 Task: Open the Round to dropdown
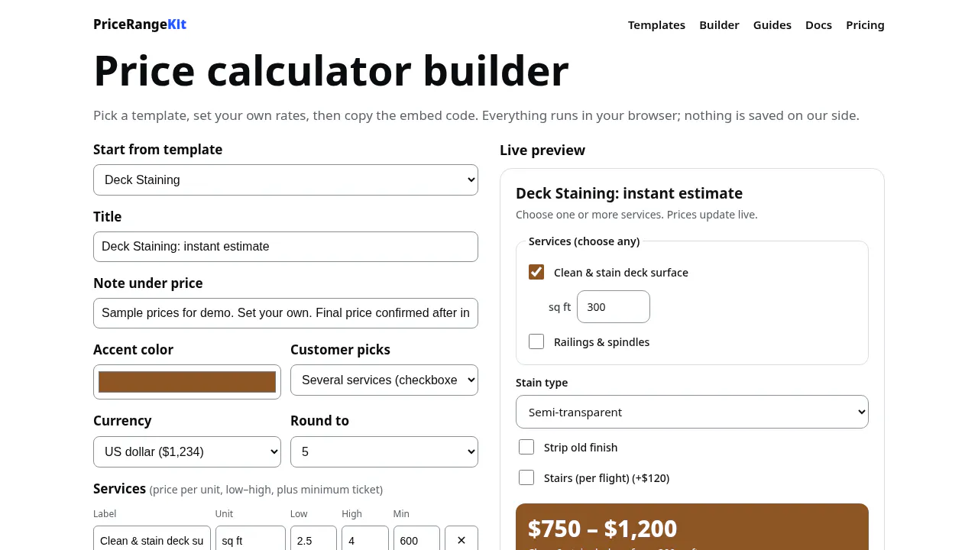pyautogui.click(x=384, y=451)
